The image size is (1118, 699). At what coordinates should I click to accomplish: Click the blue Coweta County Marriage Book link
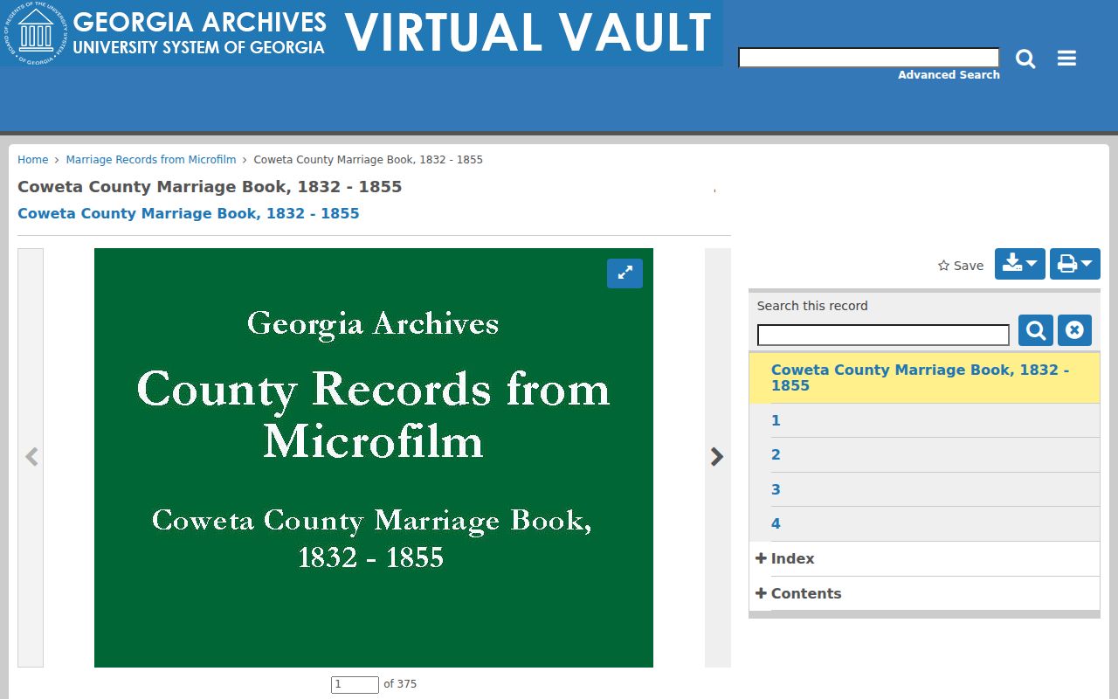pos(189,213)
